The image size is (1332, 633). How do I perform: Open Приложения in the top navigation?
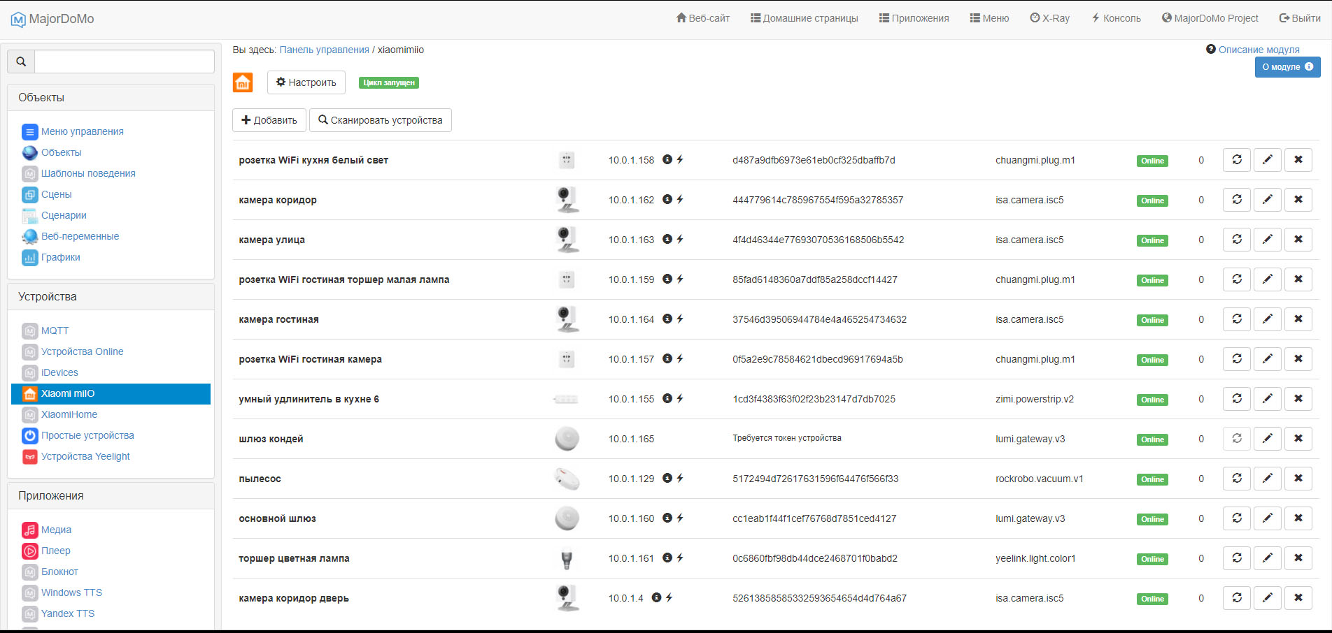click(x=914, y=18)
